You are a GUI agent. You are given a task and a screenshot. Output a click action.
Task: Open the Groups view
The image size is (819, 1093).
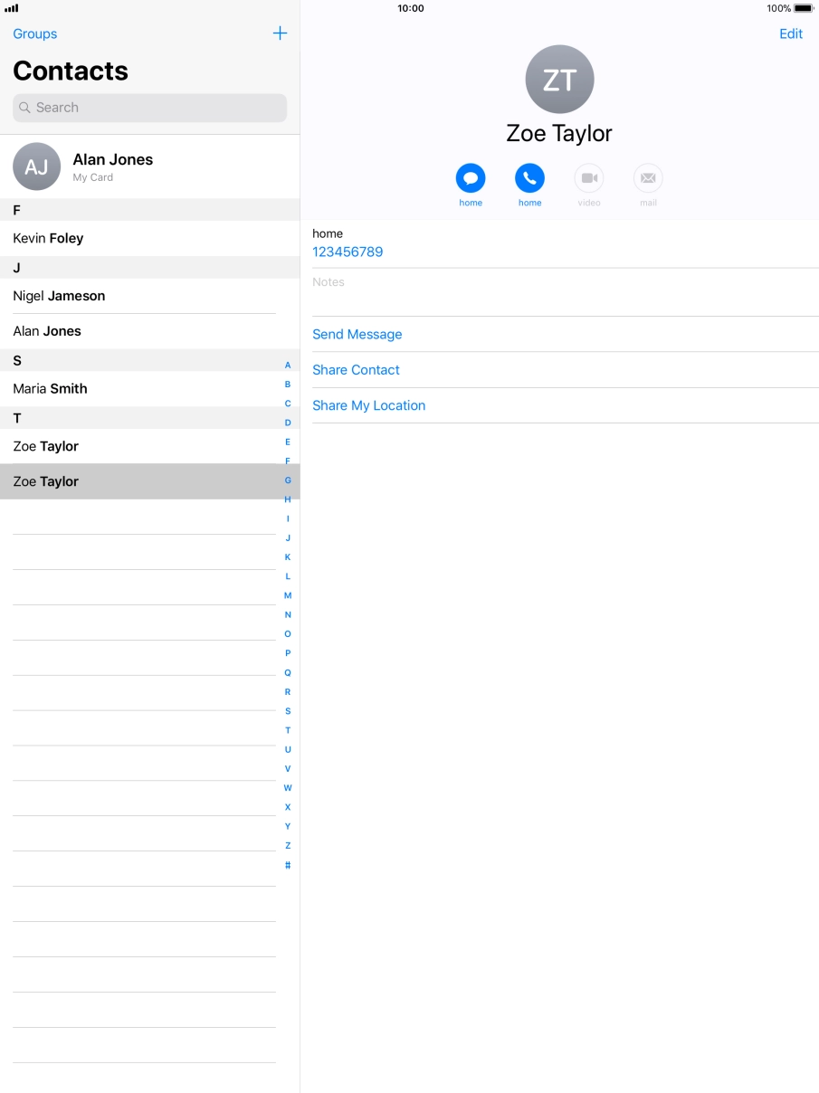click(x=34, y=33)
